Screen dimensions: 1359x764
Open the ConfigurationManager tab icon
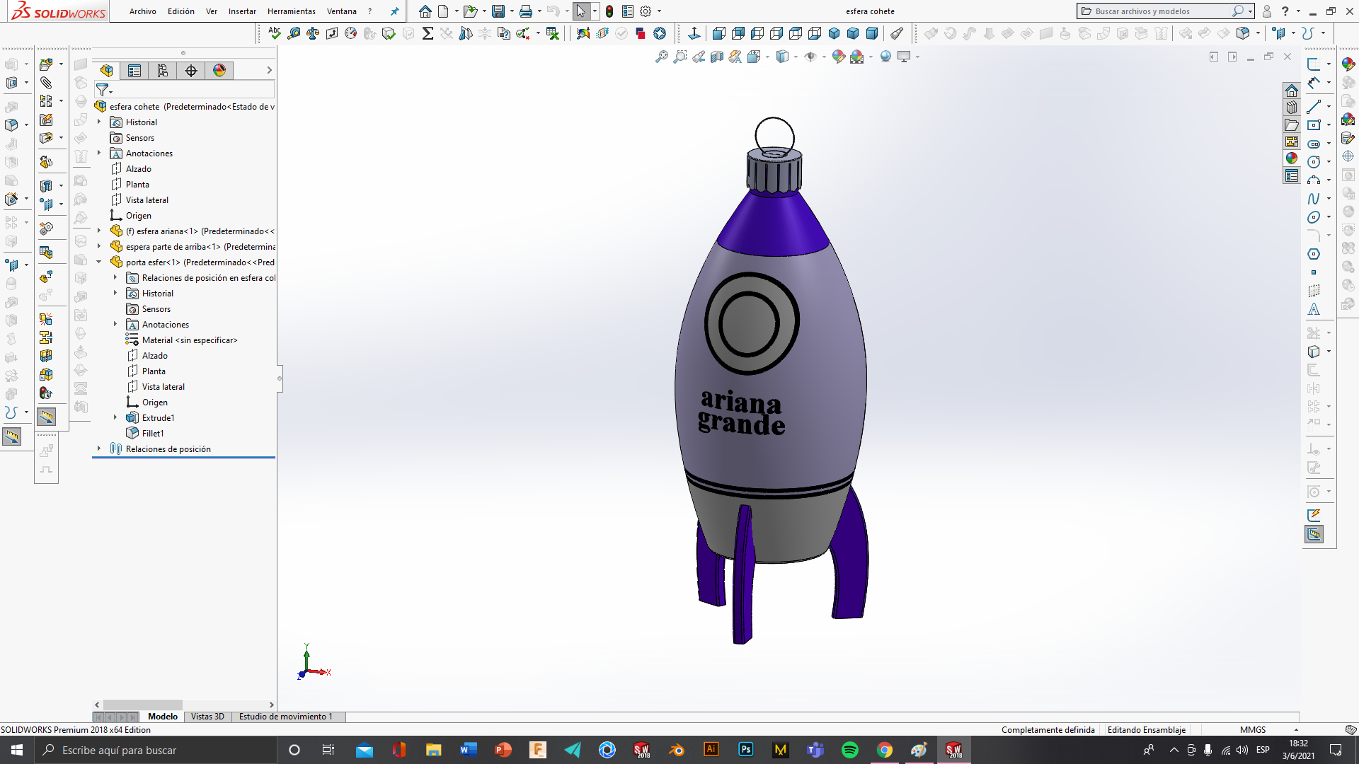click(x=163, y=70)
